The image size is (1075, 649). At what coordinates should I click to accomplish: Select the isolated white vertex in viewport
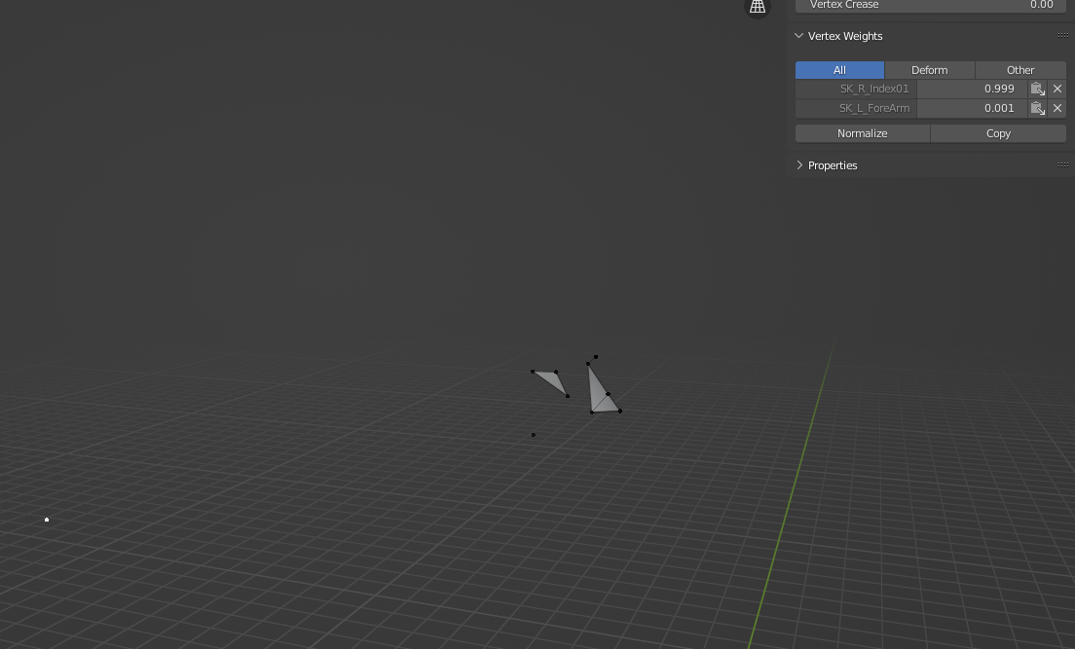[x=47, y=520]
